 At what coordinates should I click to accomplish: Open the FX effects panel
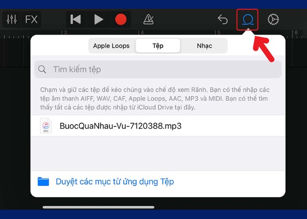coord(31,19)
